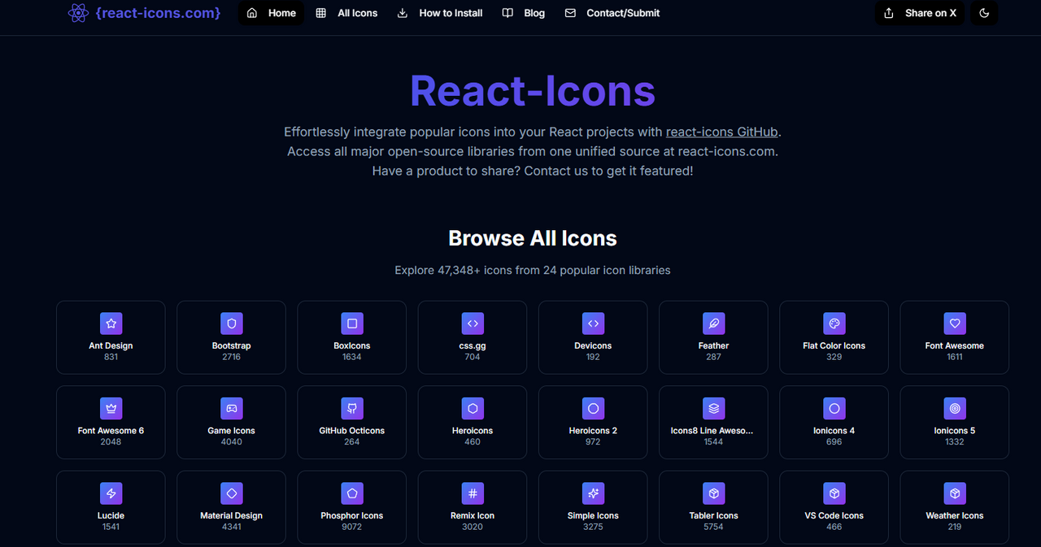1041x547 pixels.
Task: Click the Material Design label
Action: 232,515
